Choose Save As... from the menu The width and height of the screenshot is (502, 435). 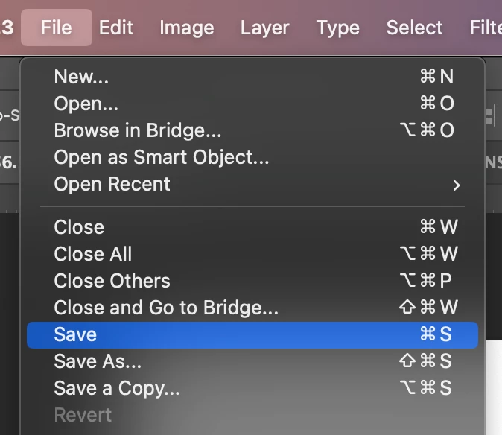tap(98, 361)
